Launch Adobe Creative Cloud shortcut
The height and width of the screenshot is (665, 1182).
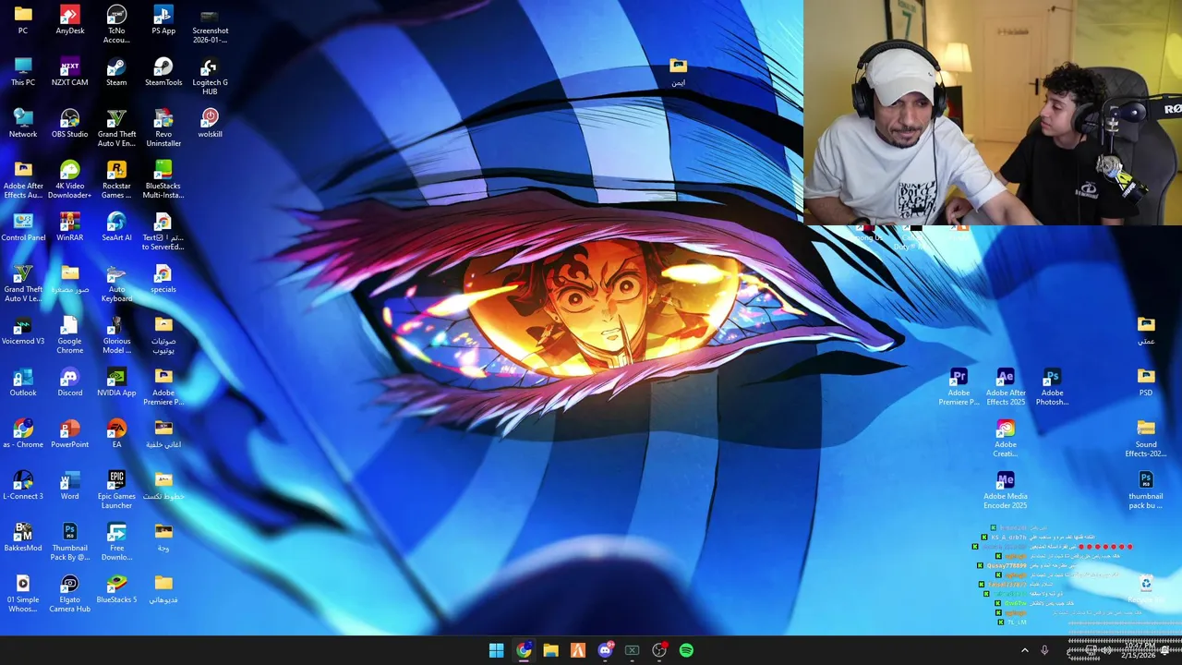[x=1006, y=439]
